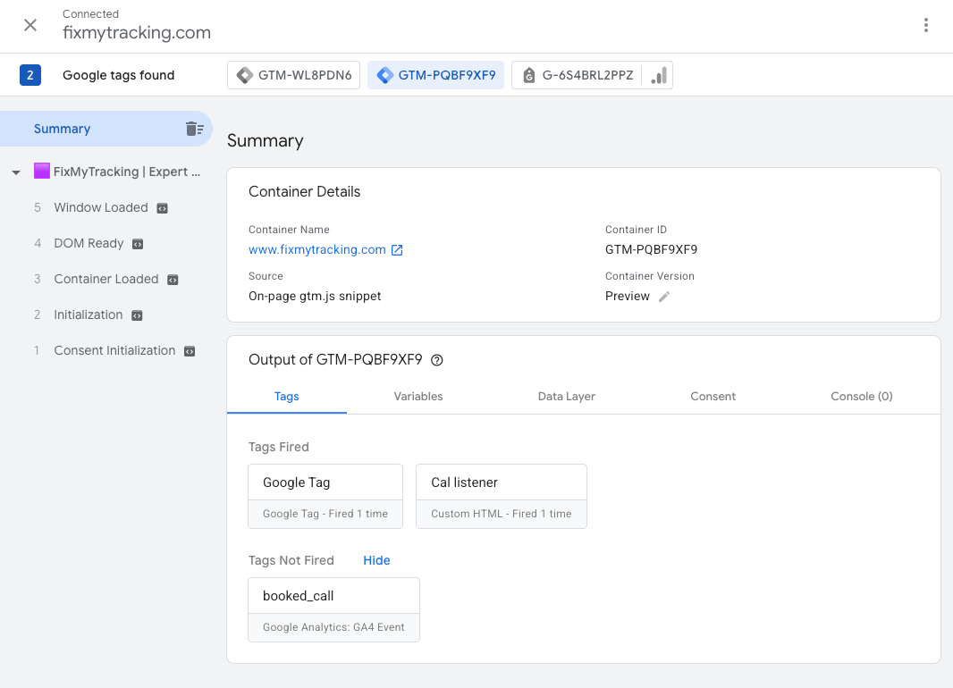Open the www.fixmytracking.com container link

pyautogui.click(x=317, y=249)
